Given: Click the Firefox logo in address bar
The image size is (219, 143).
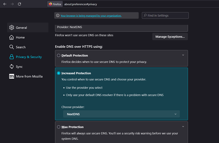Looking at the screenshot, I should tap(50, 4).
